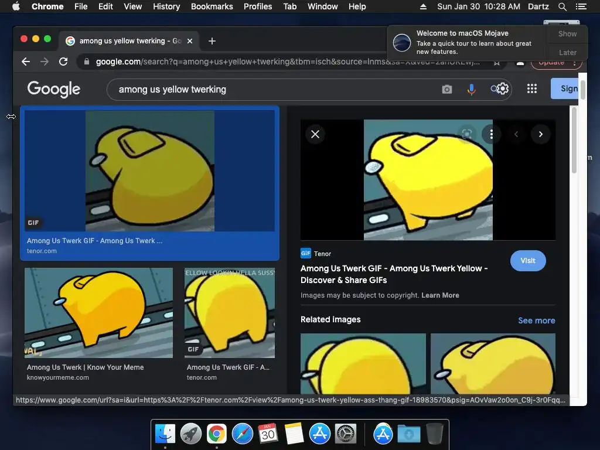The width and height of the screenshot is (600, 450).
Task: Close the among us yellow twerking tab
Action: point(190,41)
